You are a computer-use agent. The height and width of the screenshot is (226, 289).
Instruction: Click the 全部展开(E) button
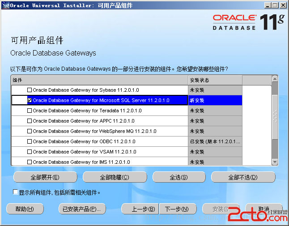tap(45, 177)
